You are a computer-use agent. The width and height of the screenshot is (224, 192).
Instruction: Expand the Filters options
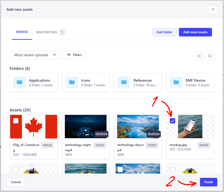pyautogui.click(x=74, y=55)
